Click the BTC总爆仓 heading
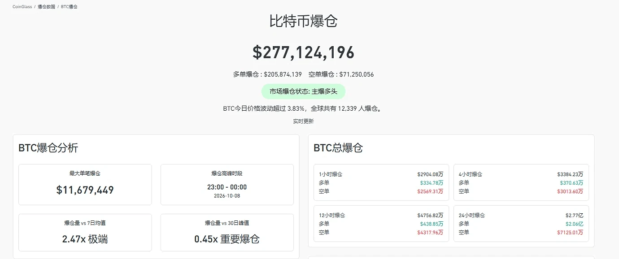 coord(338,148)
